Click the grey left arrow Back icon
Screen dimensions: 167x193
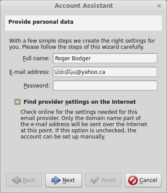17,180
